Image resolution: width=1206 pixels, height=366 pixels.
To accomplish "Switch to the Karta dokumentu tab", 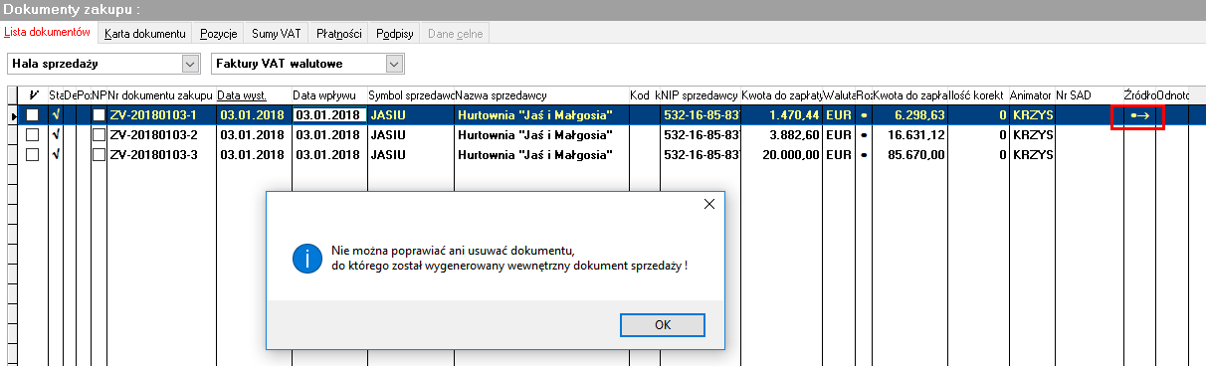I will click(145, 33).
